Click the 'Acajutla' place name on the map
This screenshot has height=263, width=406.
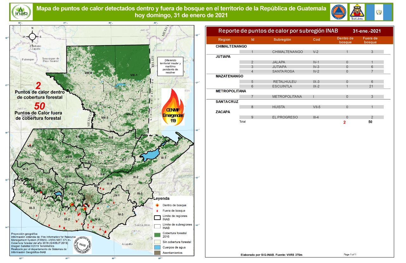127,244
